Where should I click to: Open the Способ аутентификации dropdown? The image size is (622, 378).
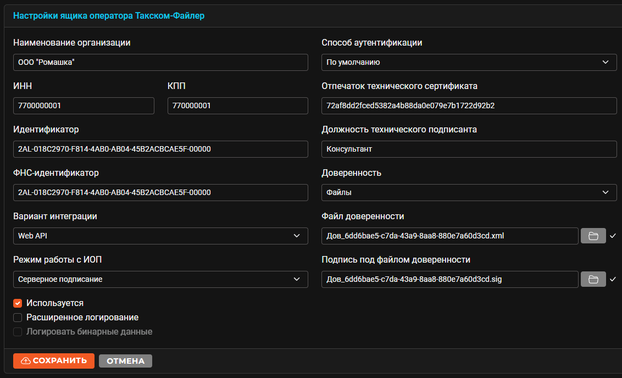[469, 62]
